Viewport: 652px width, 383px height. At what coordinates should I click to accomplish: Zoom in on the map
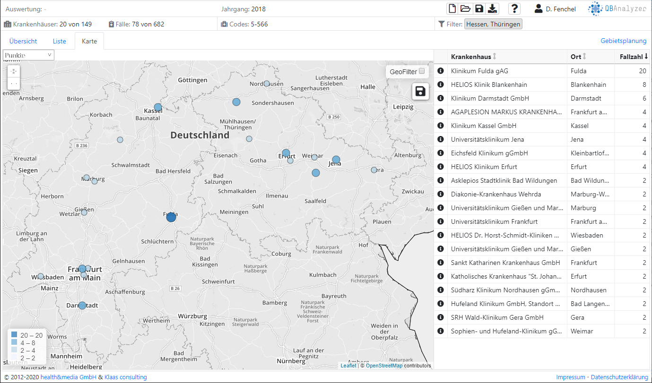pyautogui.click(x=14, y=71)
